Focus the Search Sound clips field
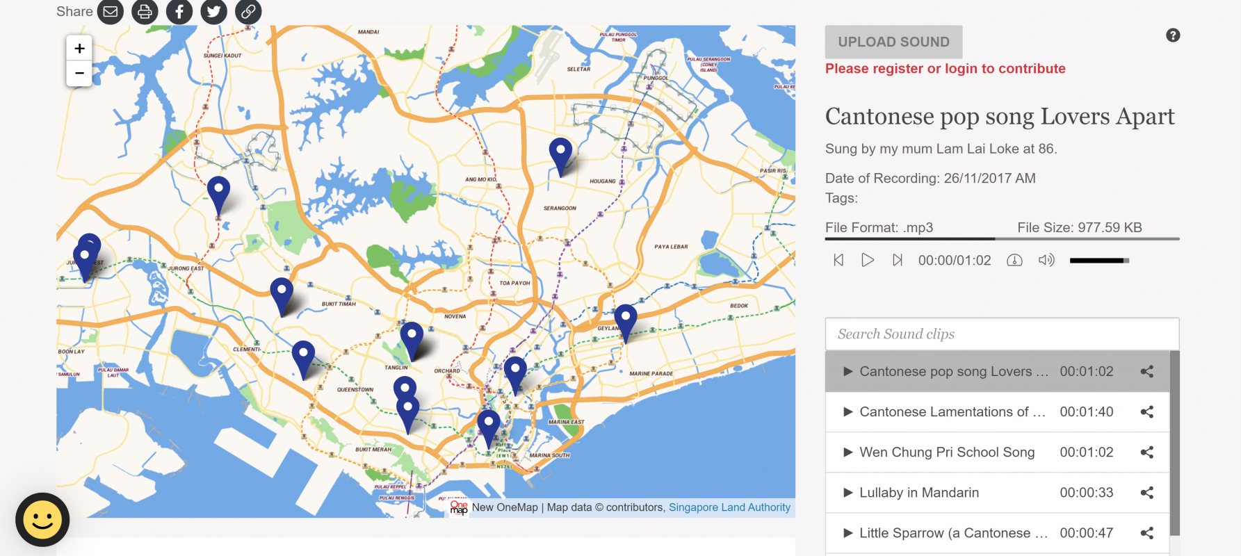Viewport: 1241px width, 556px height. click(x=1002, y=334)
